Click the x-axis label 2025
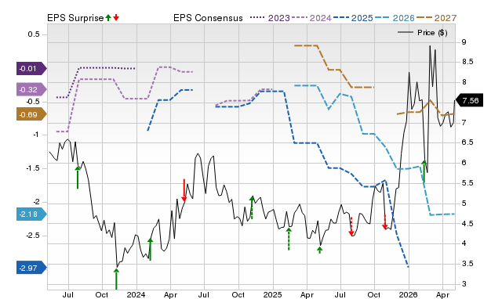502x299 pixels. pos(272,294)
